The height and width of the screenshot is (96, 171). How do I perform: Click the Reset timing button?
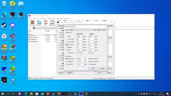coord(104,30)
